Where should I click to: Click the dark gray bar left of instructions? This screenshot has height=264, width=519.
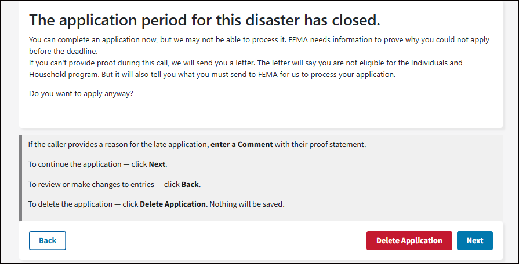(x=20, y=178)
